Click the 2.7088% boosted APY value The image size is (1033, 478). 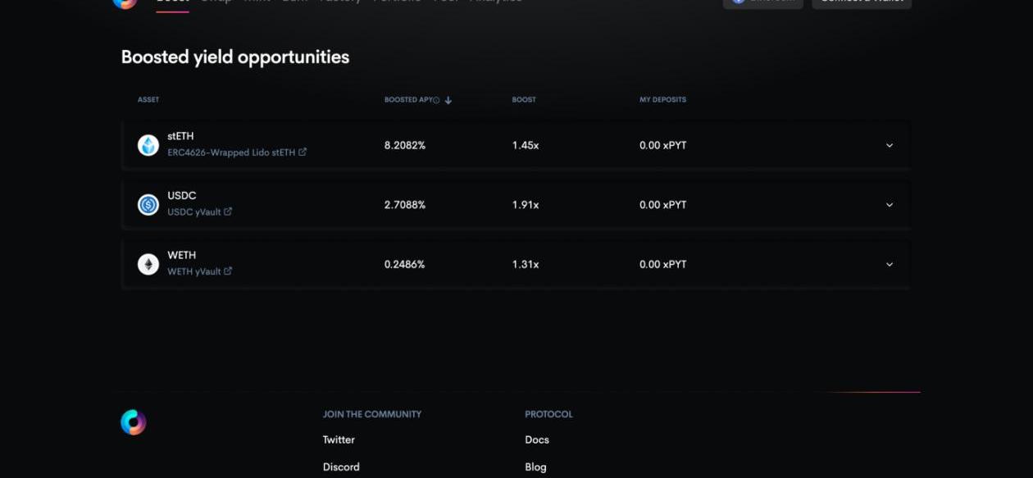(405, 205)
